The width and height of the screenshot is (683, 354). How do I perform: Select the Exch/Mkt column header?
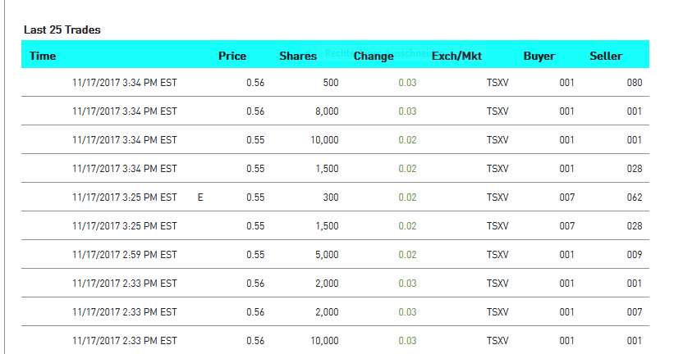tap(456, 57)
